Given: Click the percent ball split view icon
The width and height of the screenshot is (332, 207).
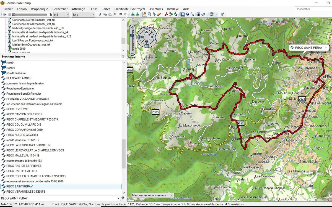Looking at the screenshot, I should coord(192,14).
